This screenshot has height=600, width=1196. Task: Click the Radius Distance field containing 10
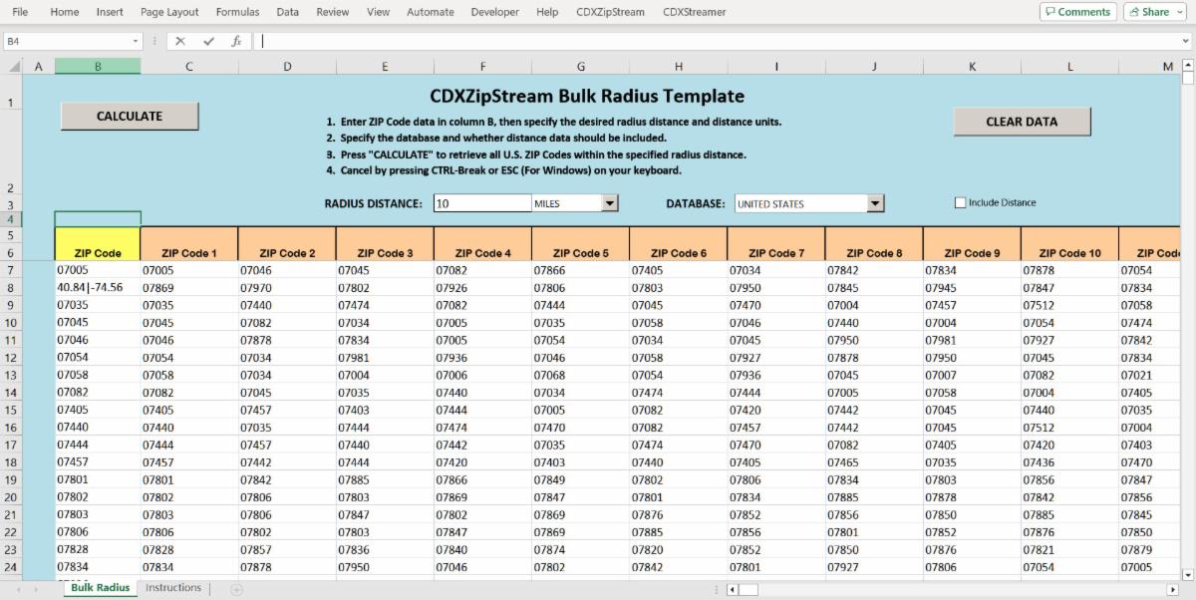(x=482, y=203)
